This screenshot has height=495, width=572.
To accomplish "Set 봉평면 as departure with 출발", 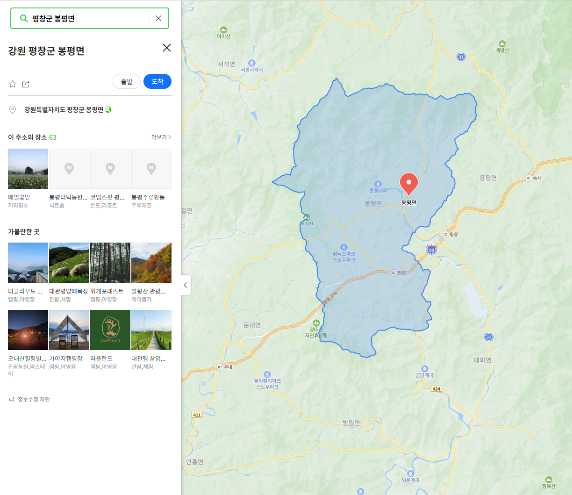I will pos(127,81).
